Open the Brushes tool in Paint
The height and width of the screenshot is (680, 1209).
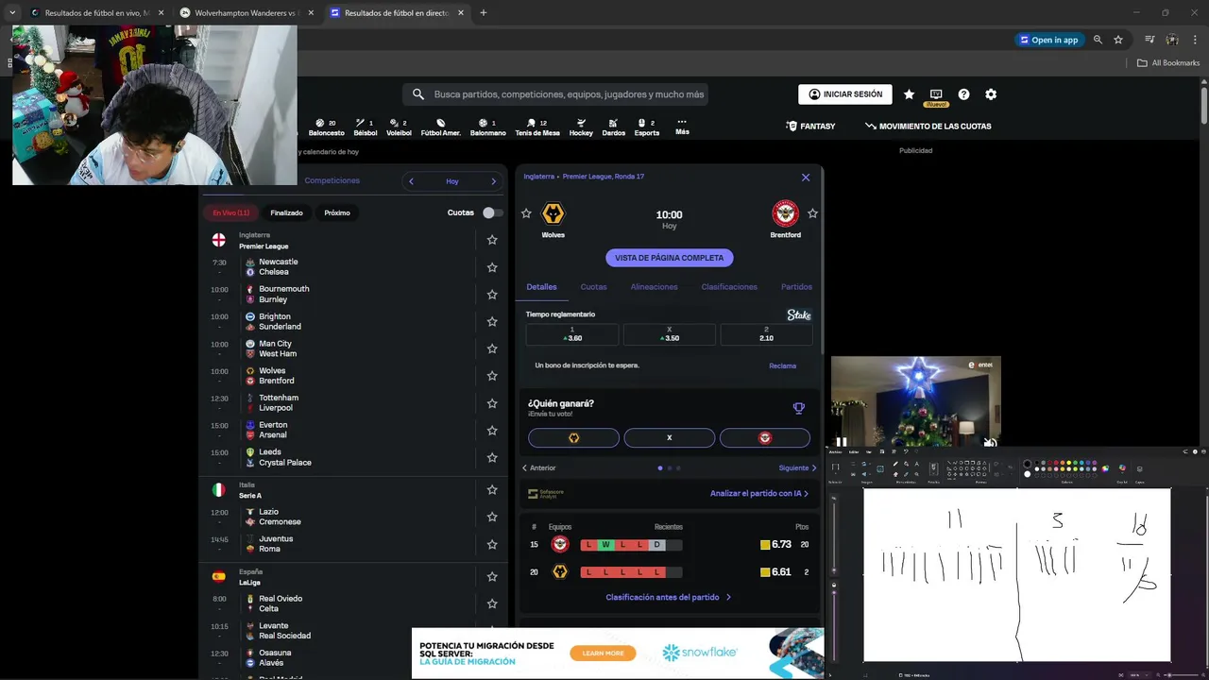pos(933,468)
